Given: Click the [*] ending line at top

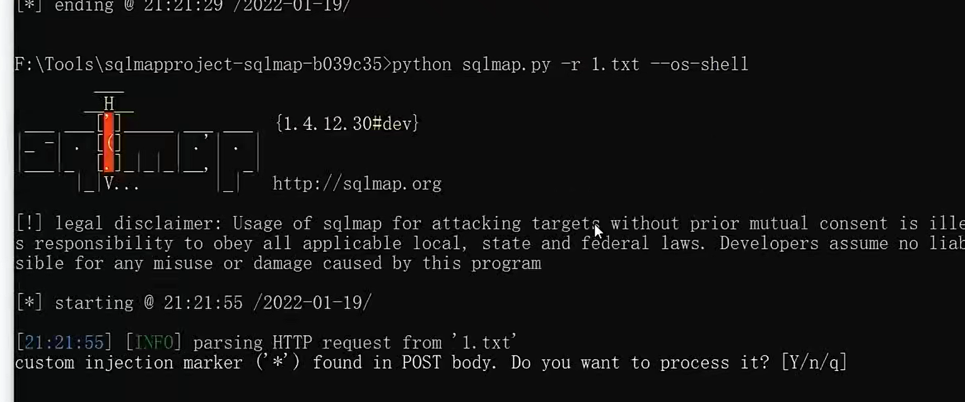Looking at the screenshot, I should (x=183, y=6).
